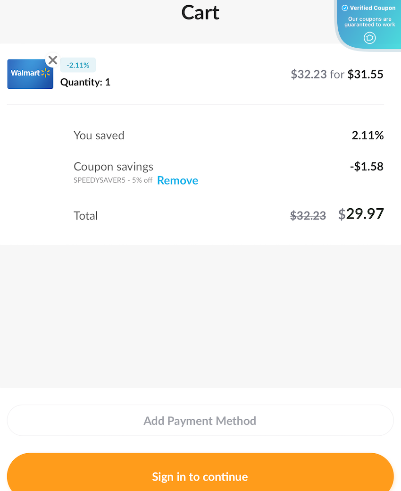The width and height of the screenshot is (401, 491).
Task: Click the Coupon savings label
Action: click(113, 166)
